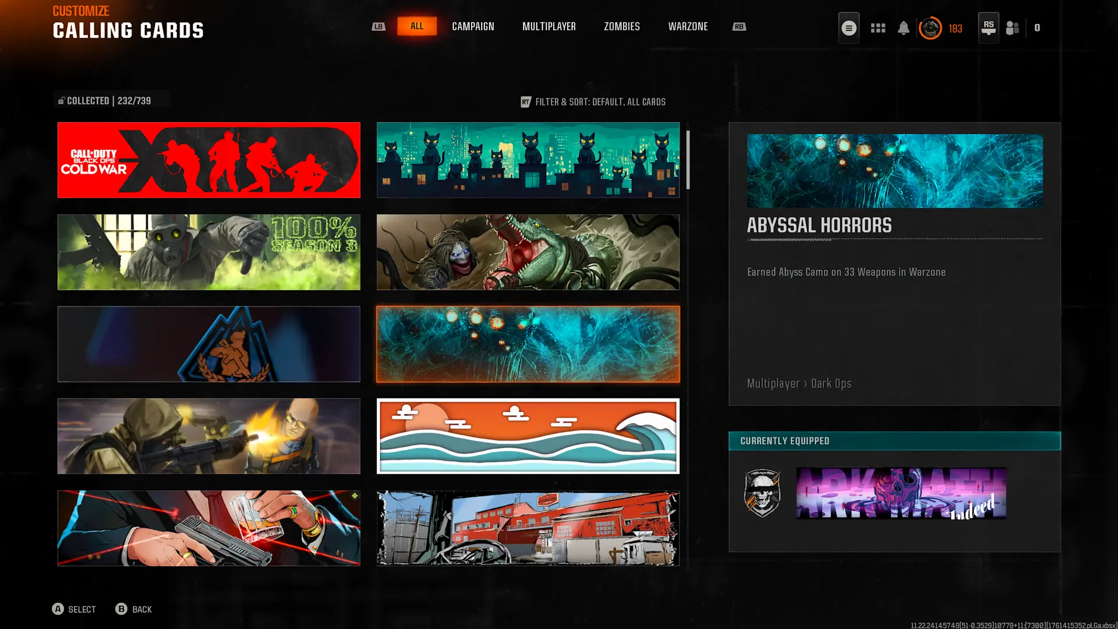1118x629 pixels.
Task: Click the calling cards list scrollbar
Action: pyautogui.click(x=688, y=160)
